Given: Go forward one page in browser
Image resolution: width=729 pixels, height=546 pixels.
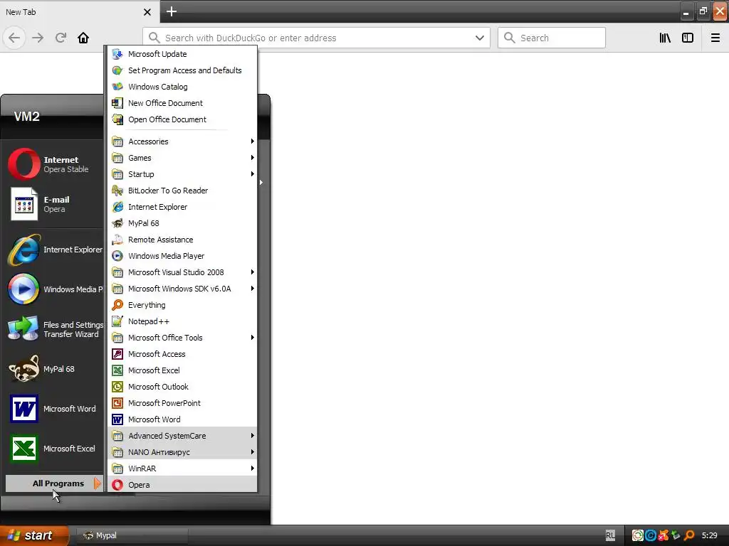Looking at the screenshot, I should click(x=38, y=38).
